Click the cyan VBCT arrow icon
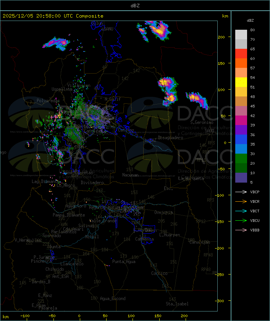The height and width of the screenshot is (321, 270). pos(241,211)
